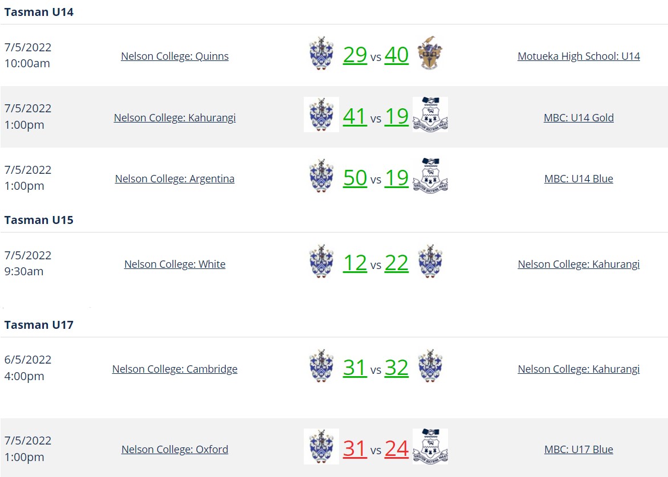Click Nelson College crest next to Argentina score
Screen dimensions: 668x477
pos(321,176)
